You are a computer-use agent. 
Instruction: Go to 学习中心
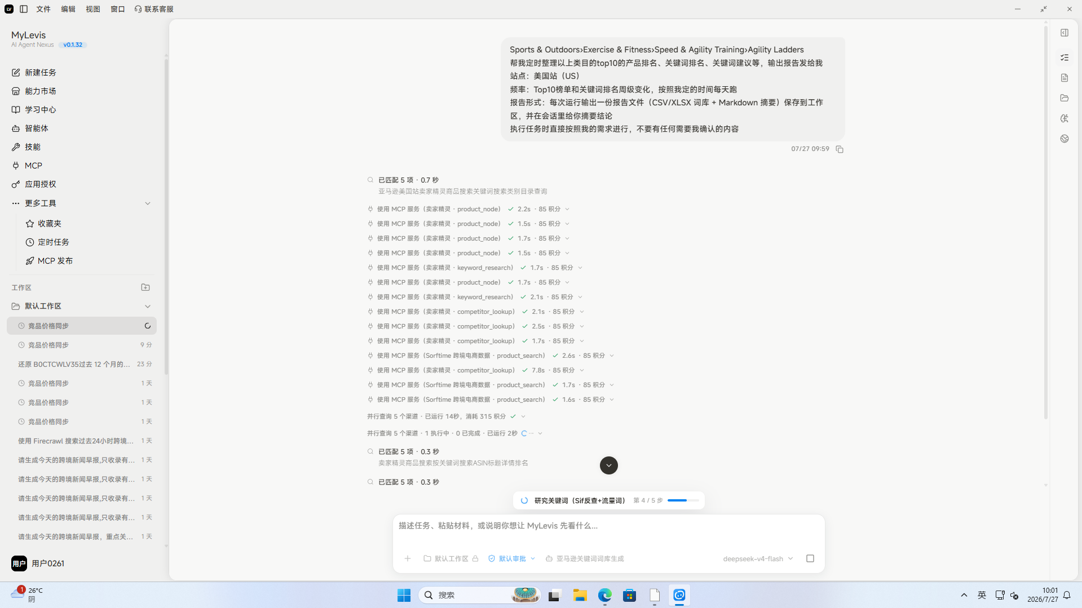point(34,109)
